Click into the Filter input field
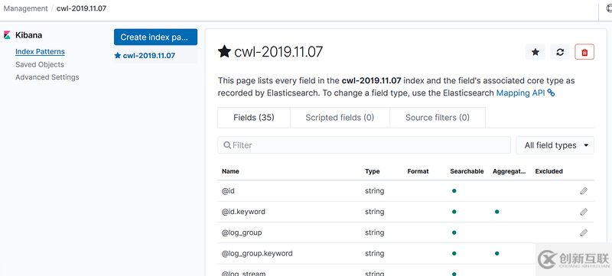612x276 pixels. [364, 145]
